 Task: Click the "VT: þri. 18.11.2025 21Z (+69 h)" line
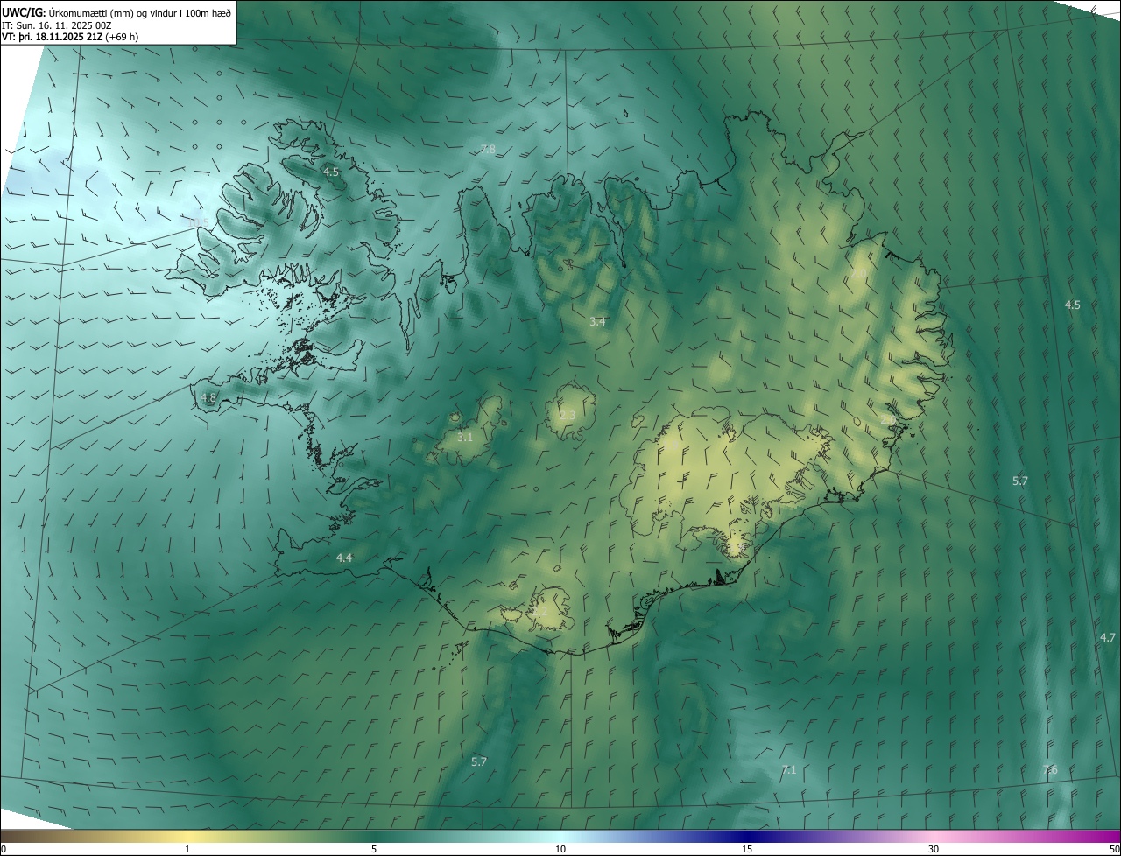pyautogui.click(x=70, y=37)
